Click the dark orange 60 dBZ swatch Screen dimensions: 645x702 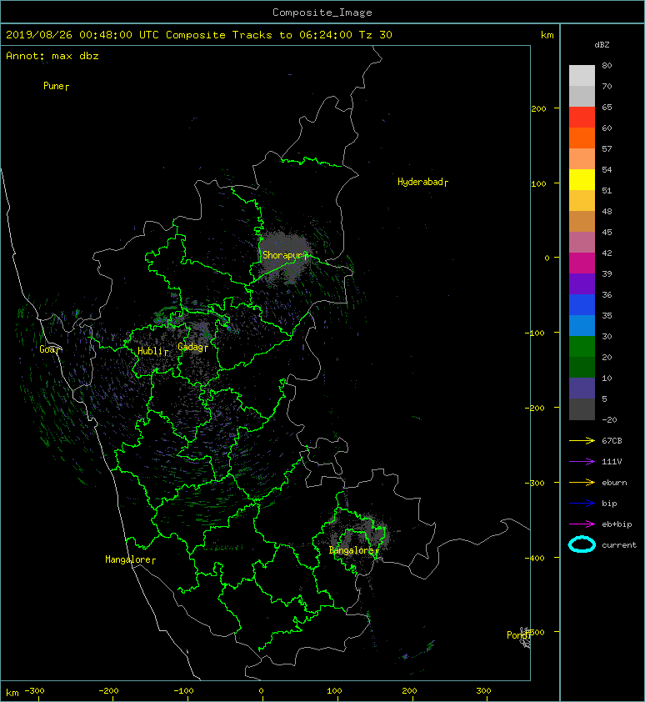coord(582,138)
